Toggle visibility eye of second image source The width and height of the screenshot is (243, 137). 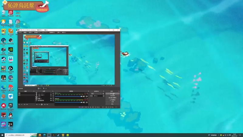51,99
